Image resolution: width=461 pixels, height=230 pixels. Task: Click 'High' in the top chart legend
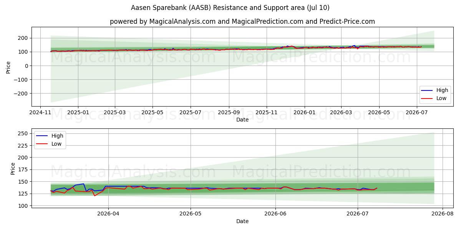point(442,90)
